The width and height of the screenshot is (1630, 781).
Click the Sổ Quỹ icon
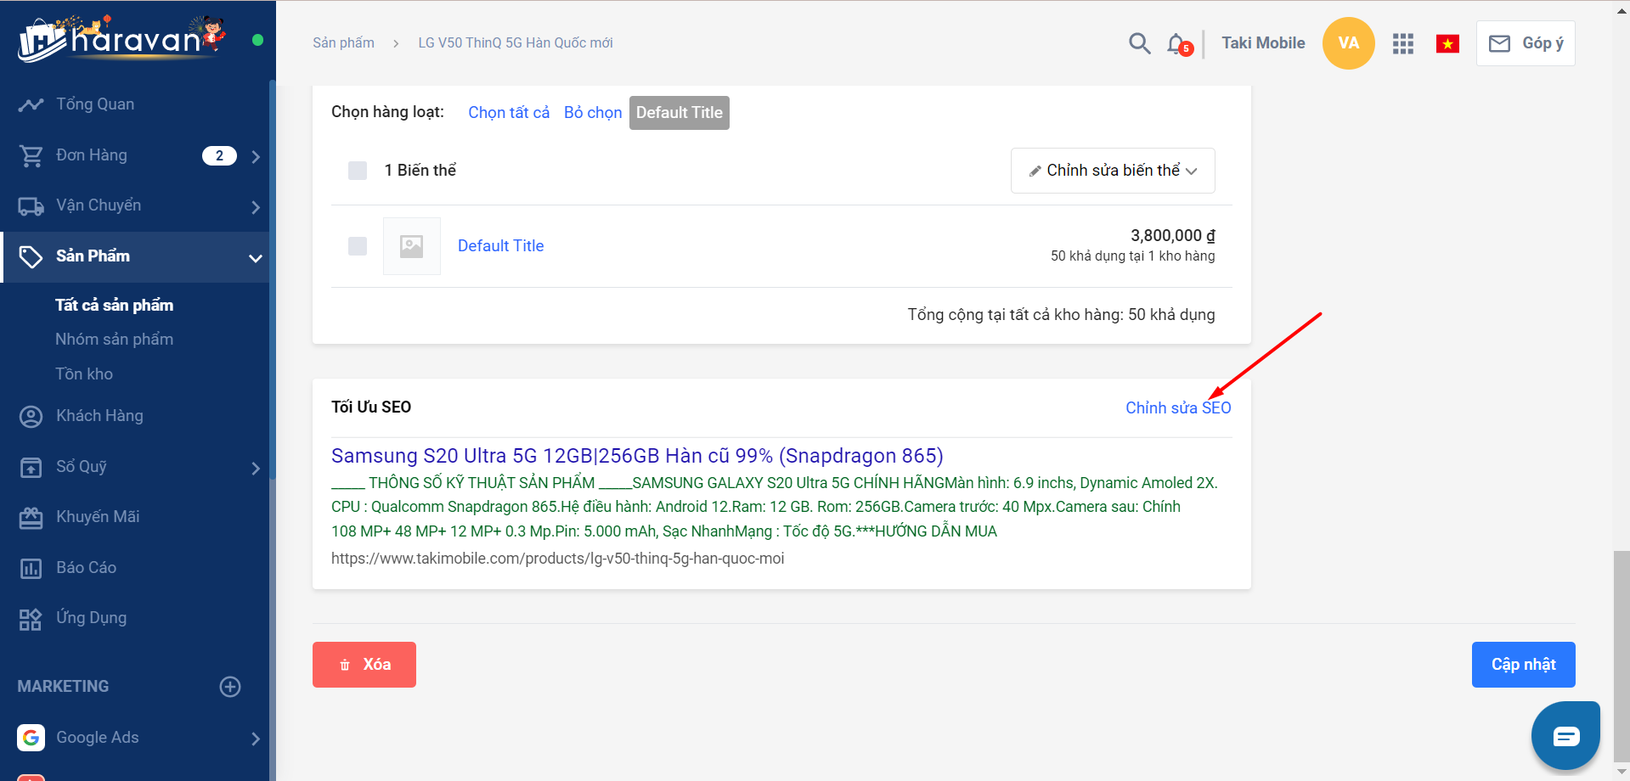point(31,467)
